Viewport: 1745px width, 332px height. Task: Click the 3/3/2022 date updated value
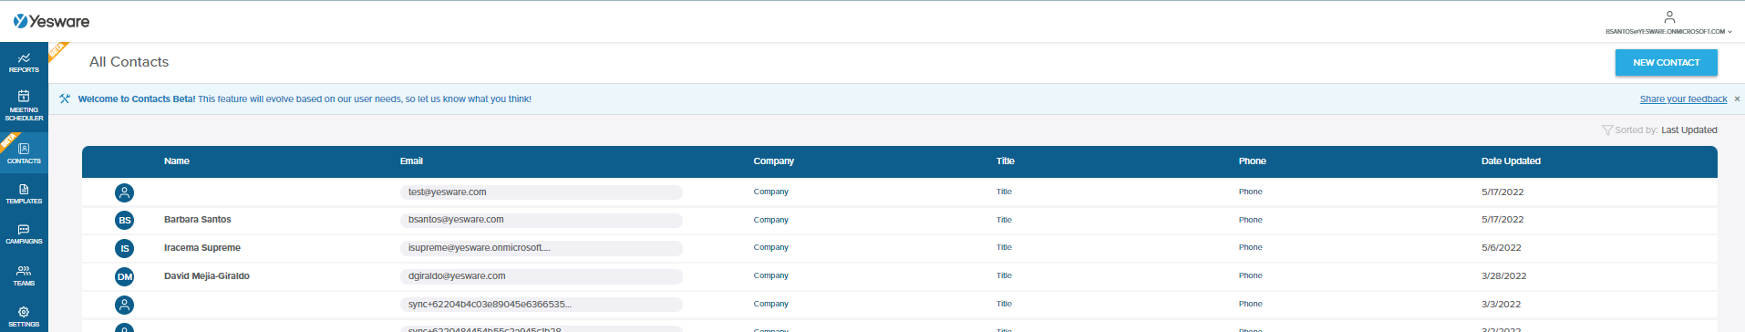coord(1502,305)
